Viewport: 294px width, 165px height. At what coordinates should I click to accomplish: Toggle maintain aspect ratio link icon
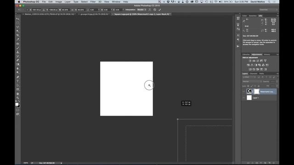(x=73, y=10)
